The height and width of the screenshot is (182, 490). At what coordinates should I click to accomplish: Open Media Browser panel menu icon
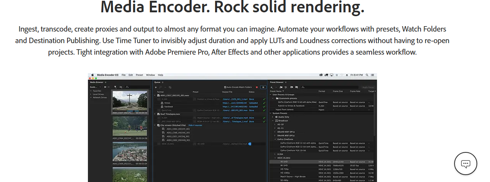click(106, 82)
